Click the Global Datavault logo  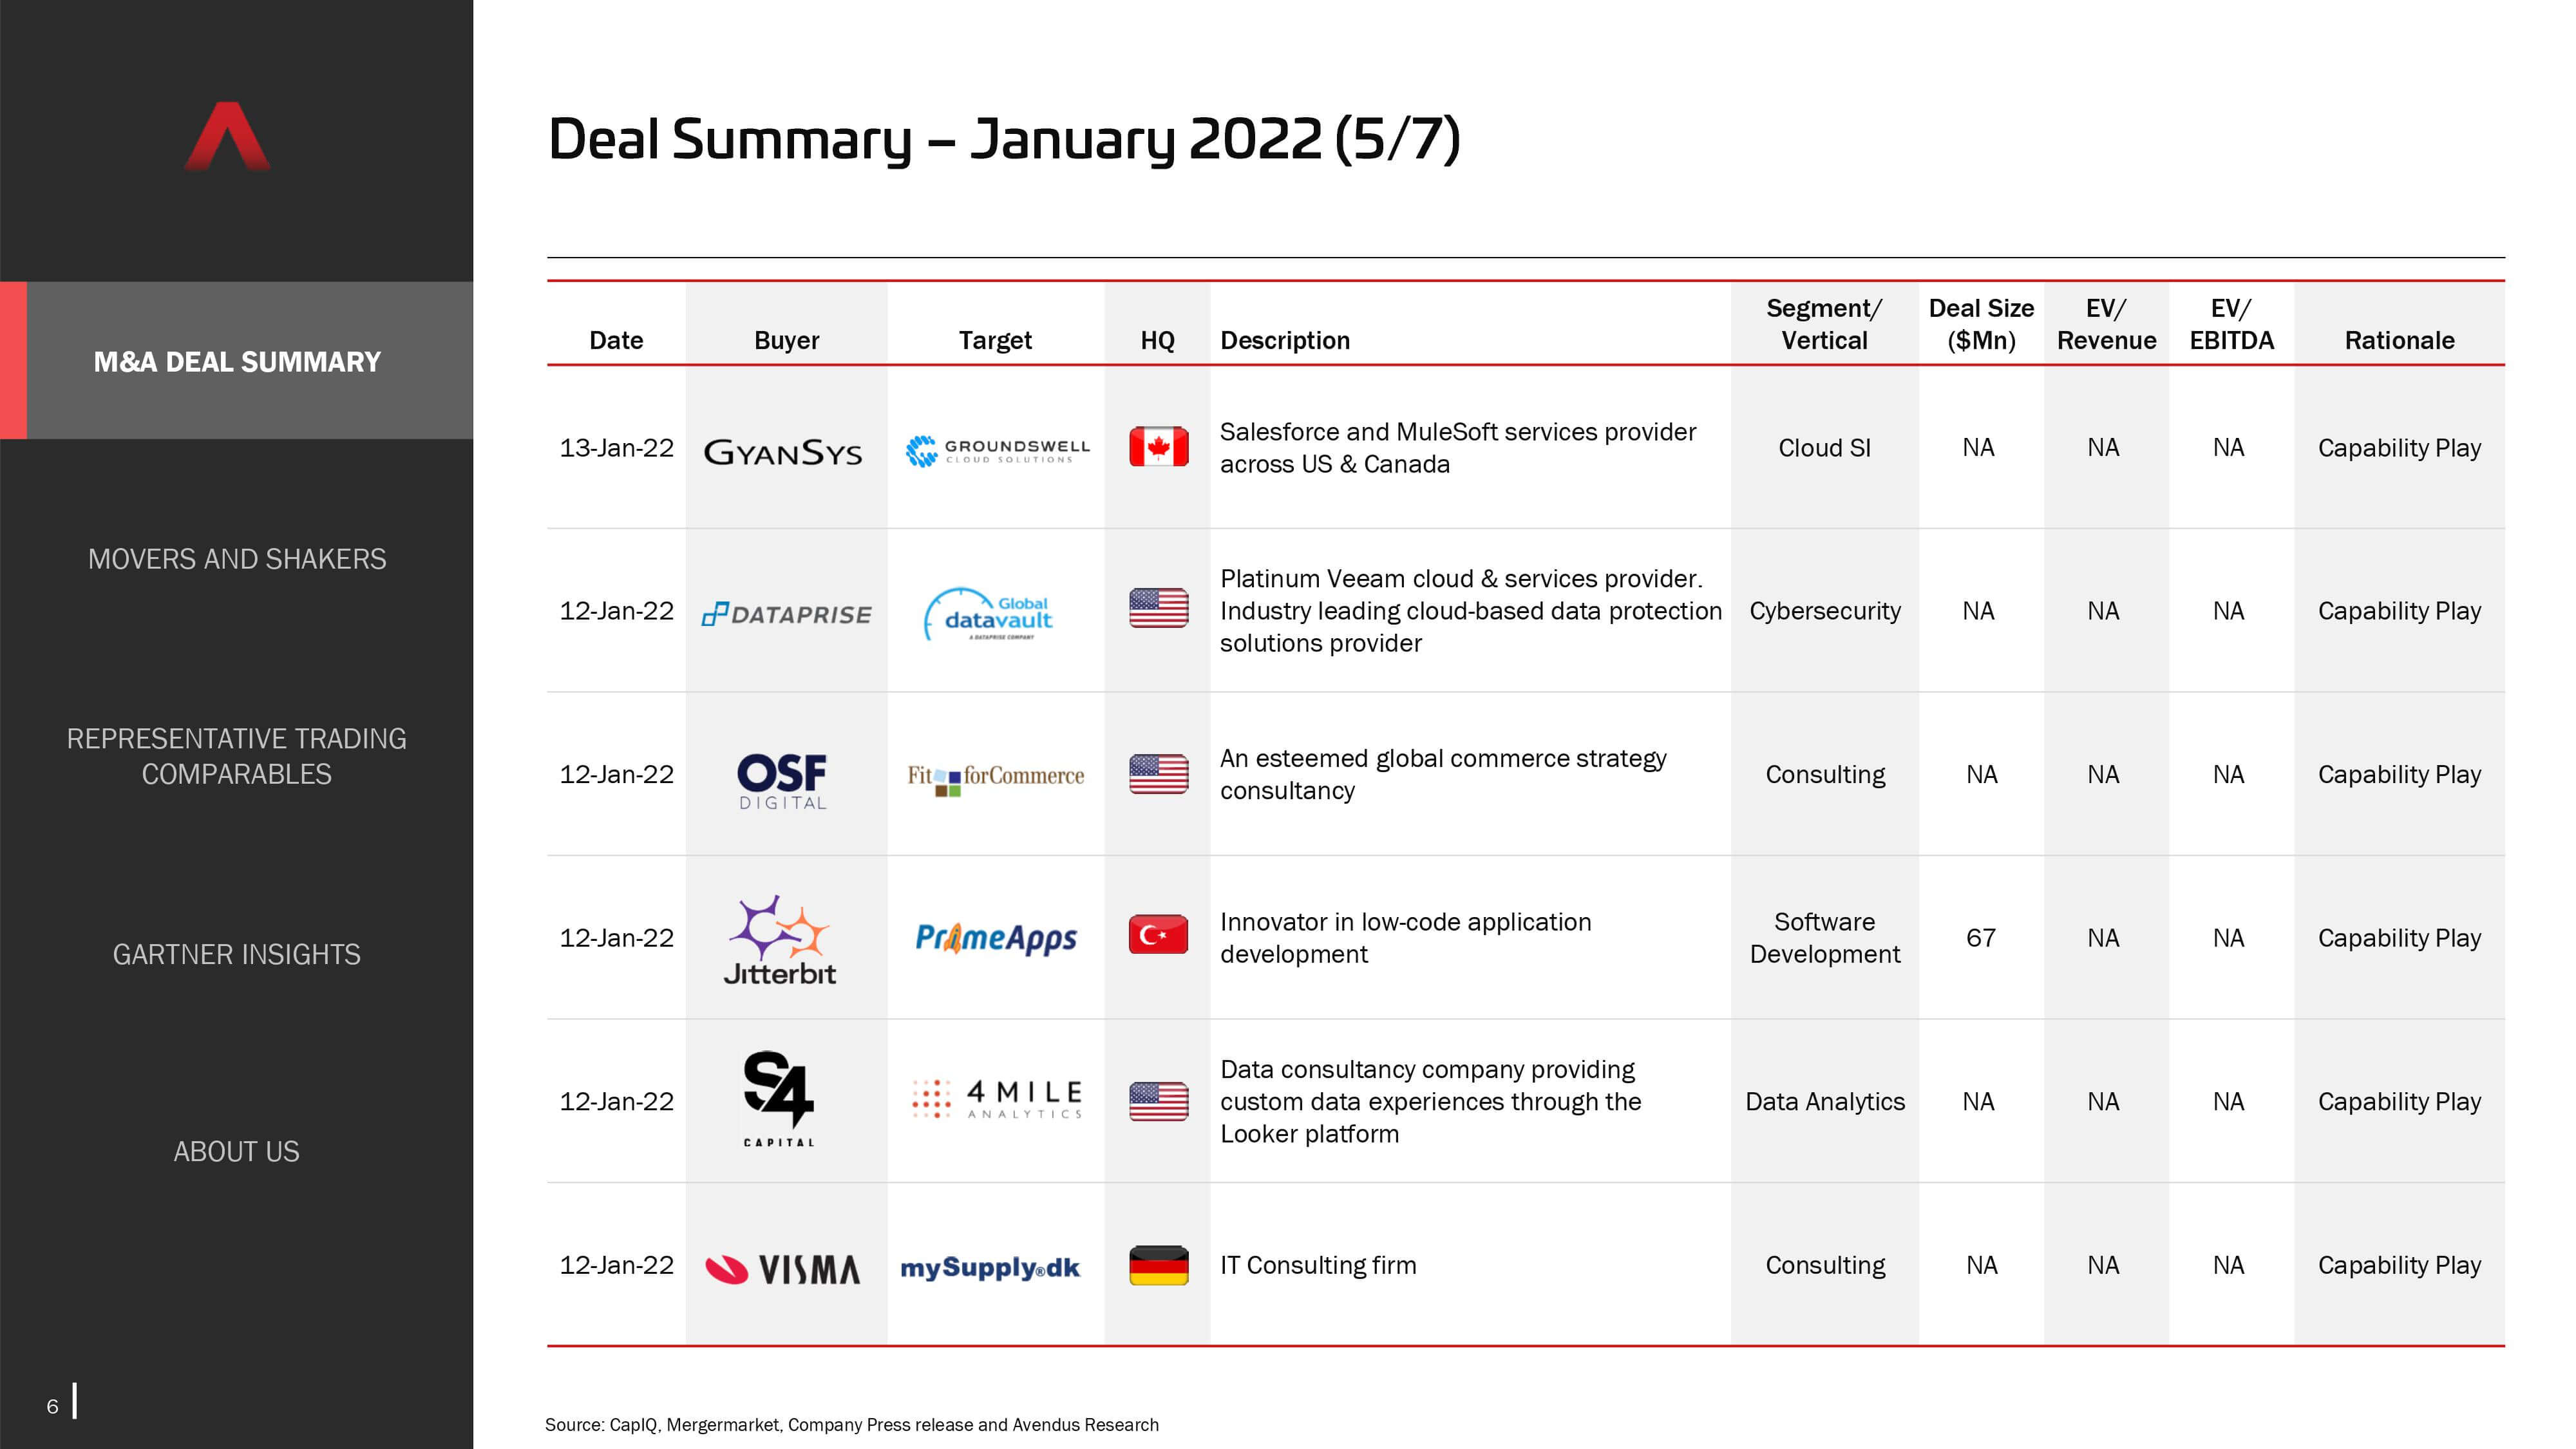(x=989, y=614)
